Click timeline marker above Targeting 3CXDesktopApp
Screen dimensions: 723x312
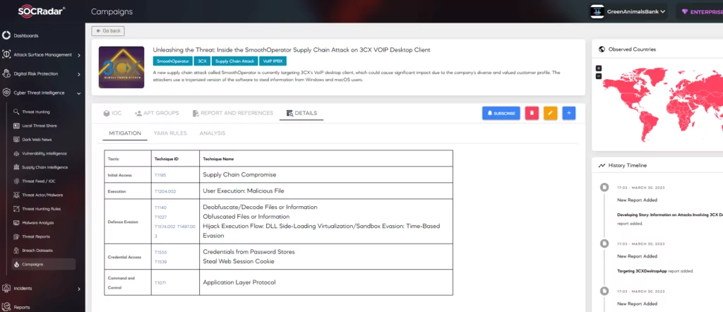(604, 243)
